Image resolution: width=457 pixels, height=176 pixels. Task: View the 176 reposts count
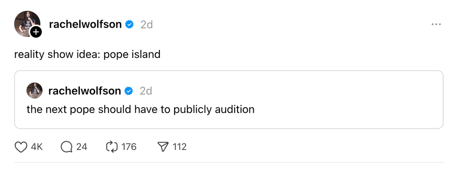(x=129, y=147)
